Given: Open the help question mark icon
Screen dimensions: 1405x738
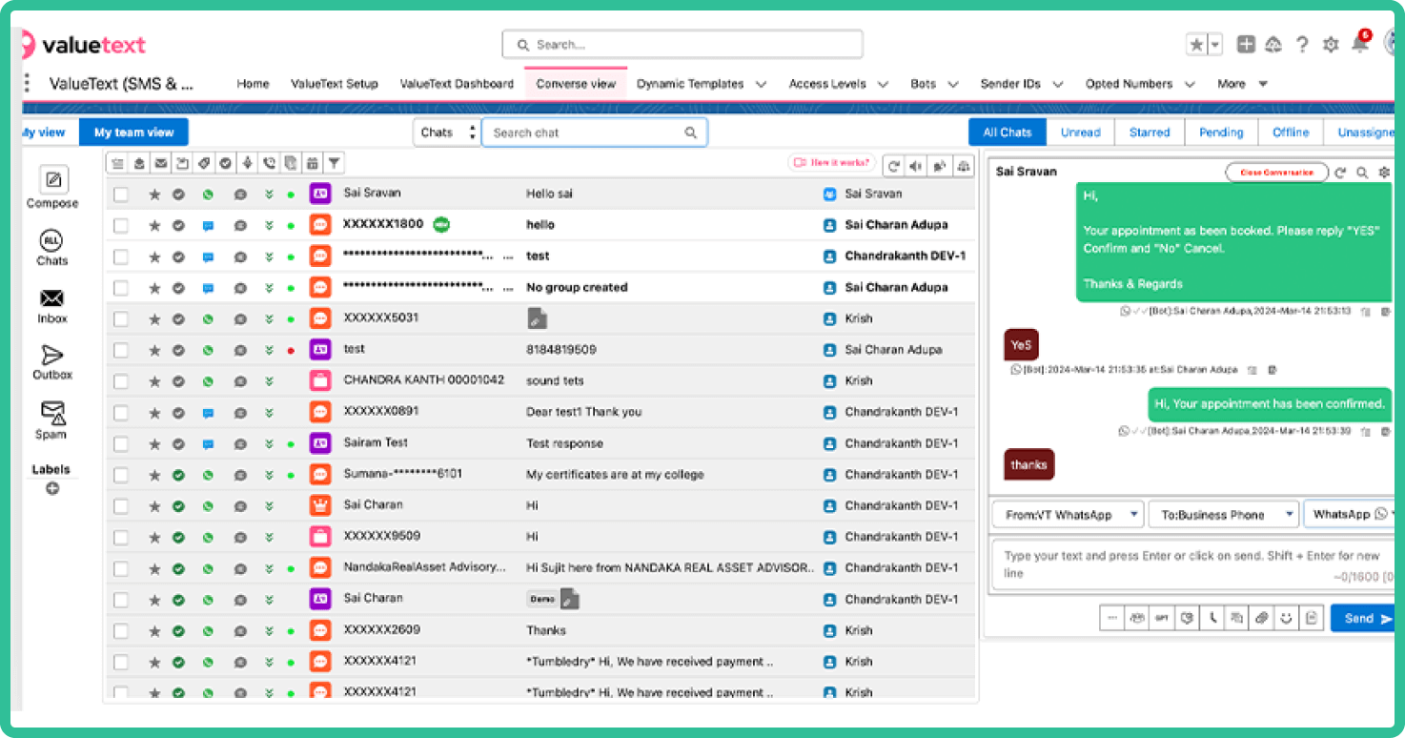Looking at the screenshot, I should [1302, 44].
